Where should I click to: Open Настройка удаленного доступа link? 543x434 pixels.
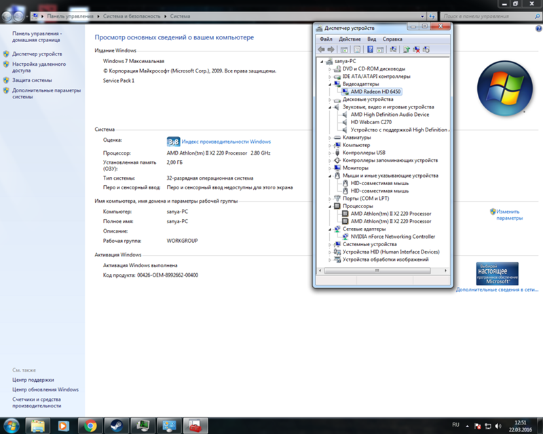[x=39, y=67]
